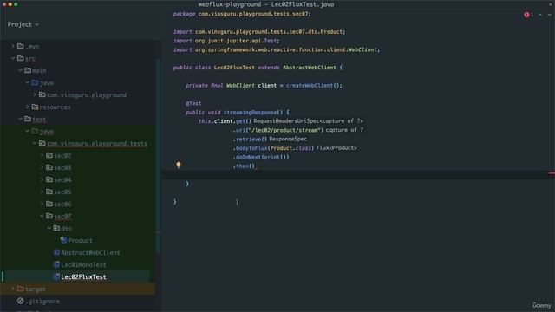Click AbstractWebClient in the class declaration
The height and width of the screenshot is (312, 555).
(310, 68)
